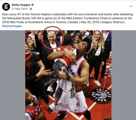Open the Getty Images profile avatar

click(6, 7)
